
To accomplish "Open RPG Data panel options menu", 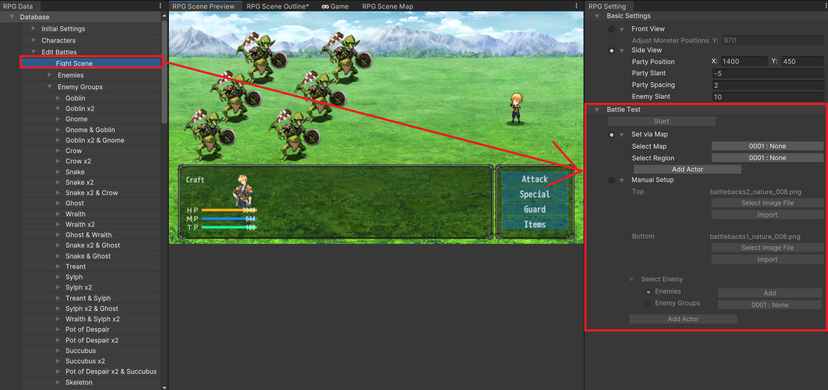I will tap(160, 6).
